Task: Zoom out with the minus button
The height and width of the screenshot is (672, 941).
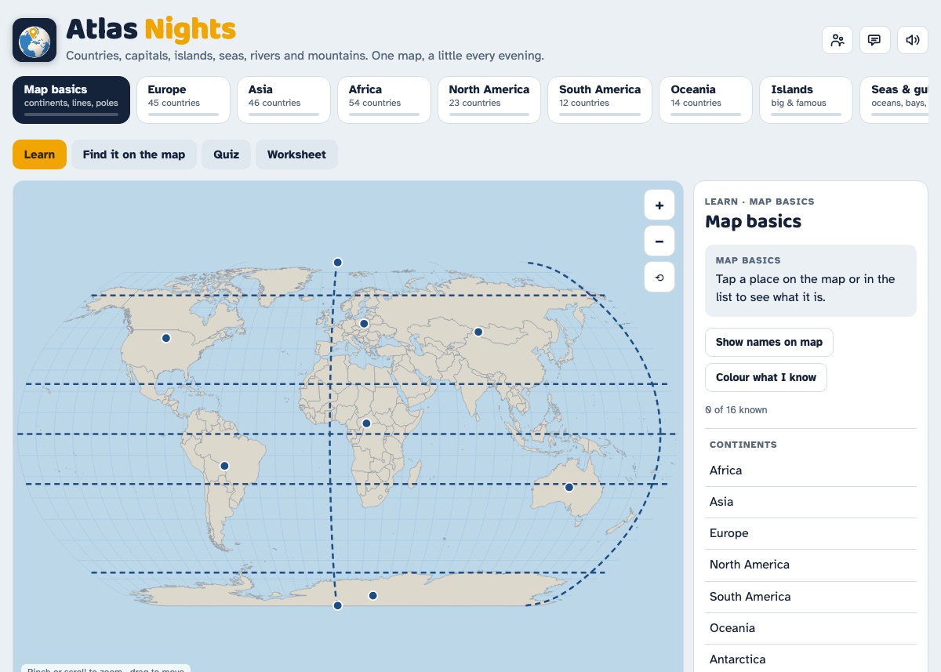Action: pos(659,242)
